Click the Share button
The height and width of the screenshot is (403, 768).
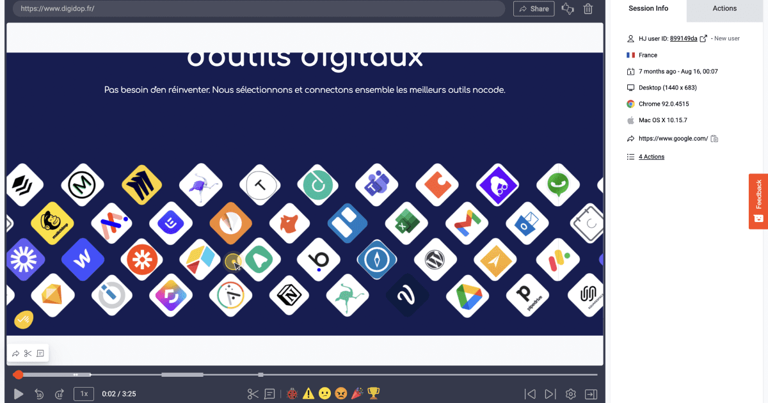[x=534, y=9]
